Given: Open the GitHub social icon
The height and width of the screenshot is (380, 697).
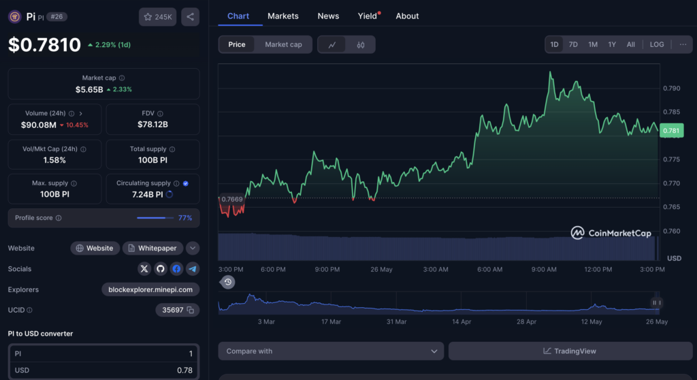Looking at the screenshot, I should (x=161, y=269).
